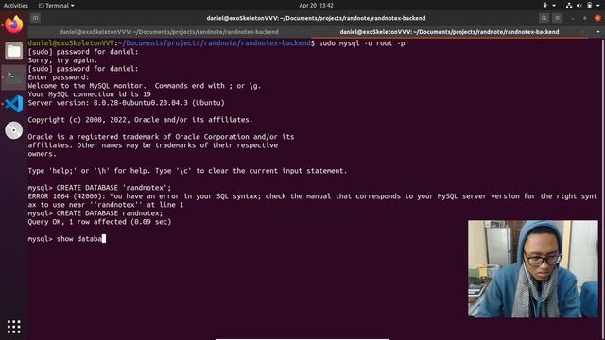The width and height of the screenshot is (605, 340).
Task: Open the terminal hamburger menu
Action: click(557, 18)
